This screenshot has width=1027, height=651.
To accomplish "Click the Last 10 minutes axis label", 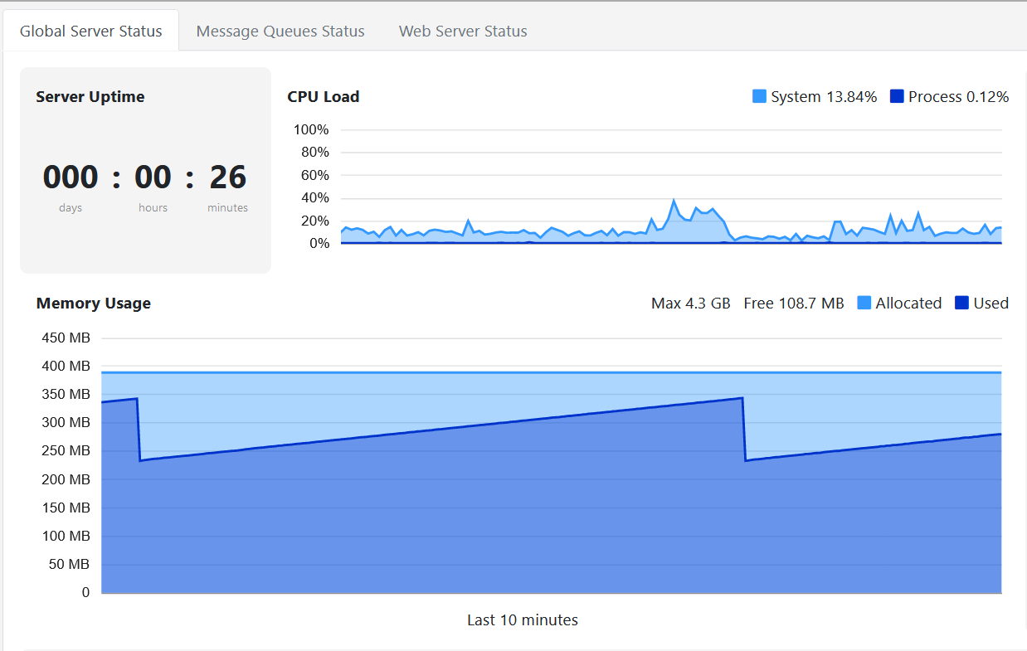I will pyautogui.click(x=522, y=619).
